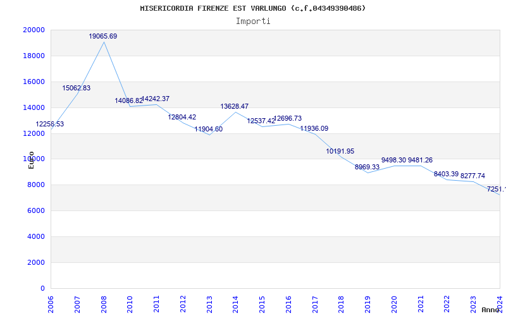Select the peak value label 19065.69
This screenshot has width=506, height=316.
[103, 37]
